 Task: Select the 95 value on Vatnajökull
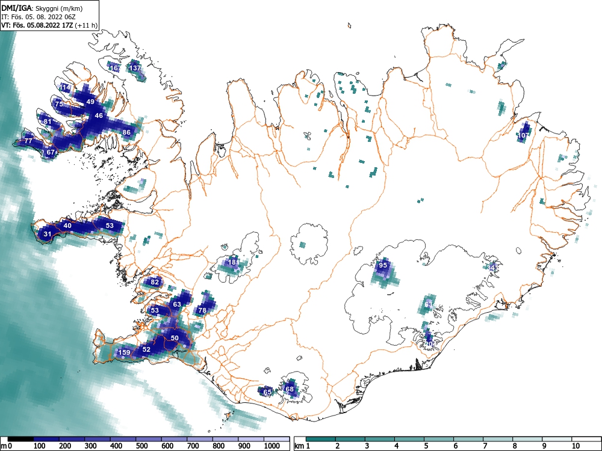383,265
